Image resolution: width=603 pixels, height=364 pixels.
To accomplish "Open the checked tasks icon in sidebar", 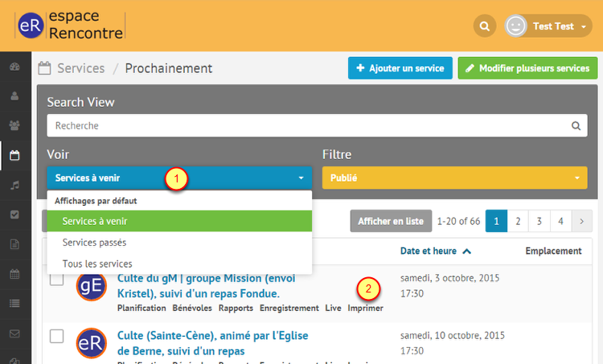I will tap(14, 215).
